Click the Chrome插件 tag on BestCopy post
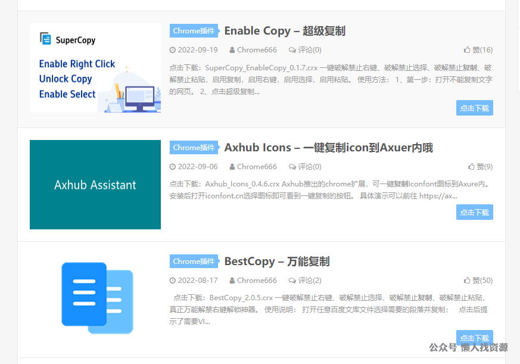This screenshot has height=364, width=520. (194, 262)
